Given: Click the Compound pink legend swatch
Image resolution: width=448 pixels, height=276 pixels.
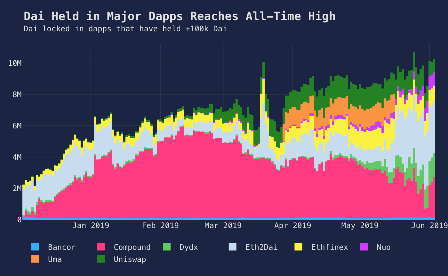Looking at the screenshot, I should 101,247.
